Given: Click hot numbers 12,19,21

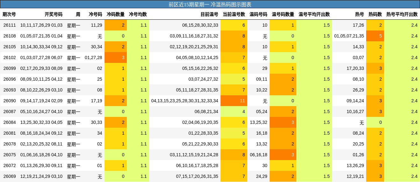Looking at the screenshot, I should coord(355,176).
